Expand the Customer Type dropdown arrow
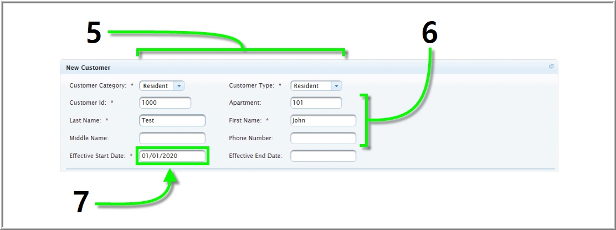616x230 pixels. click(336, 86)
